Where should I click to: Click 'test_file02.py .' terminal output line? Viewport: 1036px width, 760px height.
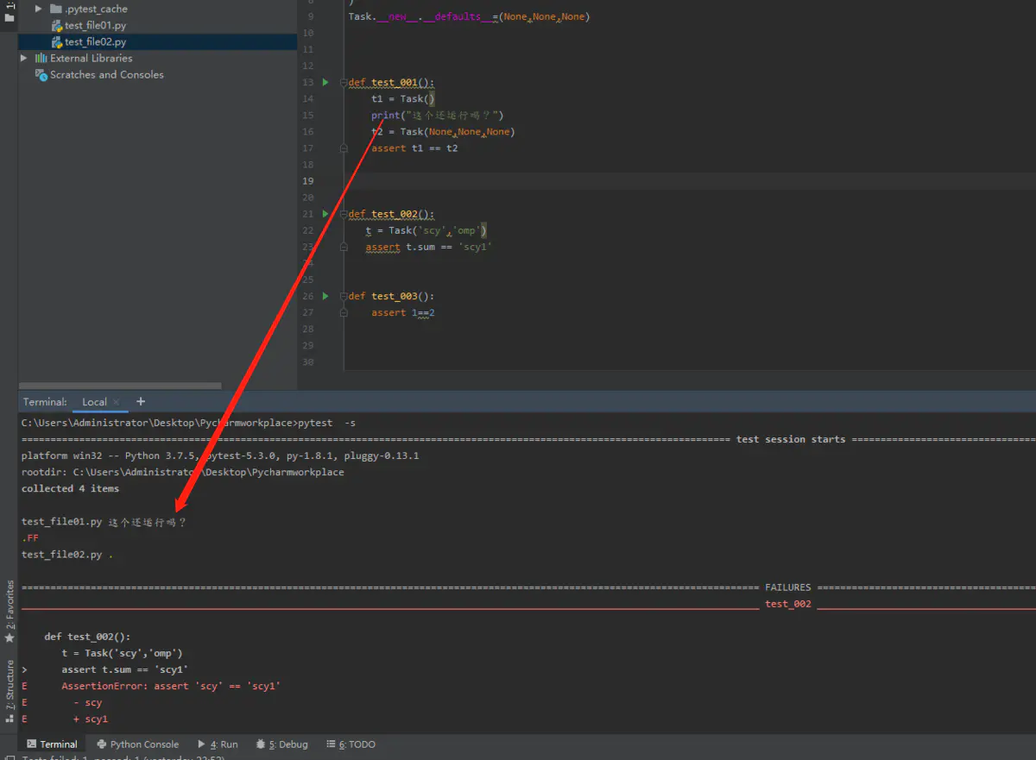click(x=66, y=555)
